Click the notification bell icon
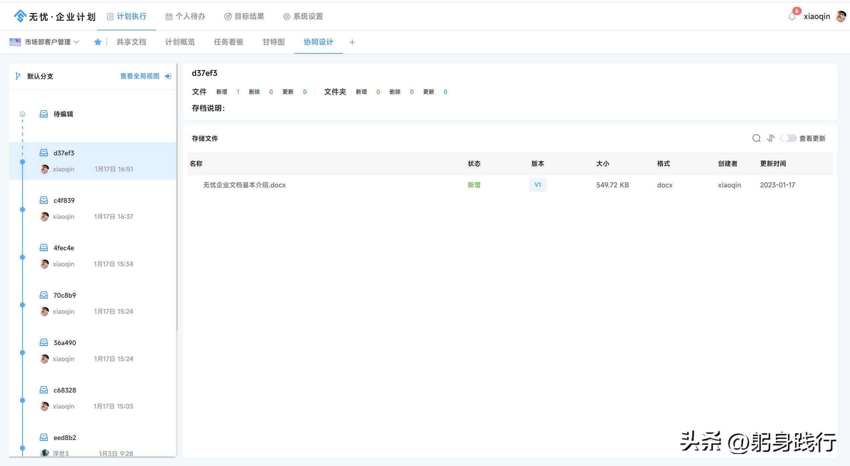Screen dimensions: 850x466 pos(792,16)
